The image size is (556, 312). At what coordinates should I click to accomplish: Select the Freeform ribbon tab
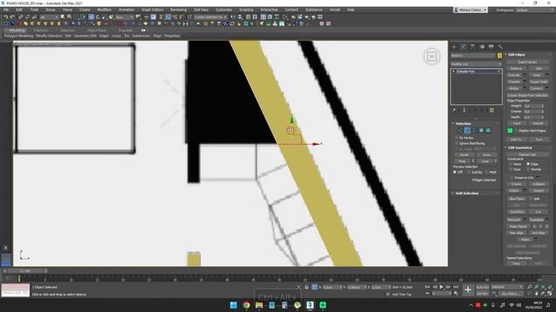(x=41, y=30)
